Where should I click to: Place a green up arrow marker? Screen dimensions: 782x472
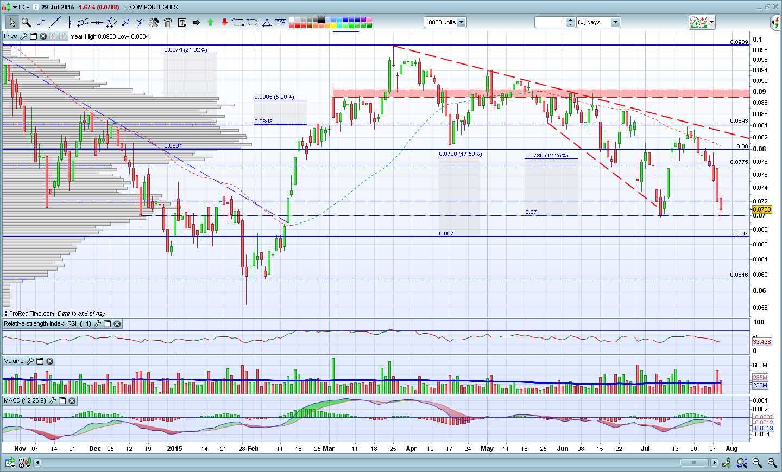pyautogui.click(x=210, y=22)
